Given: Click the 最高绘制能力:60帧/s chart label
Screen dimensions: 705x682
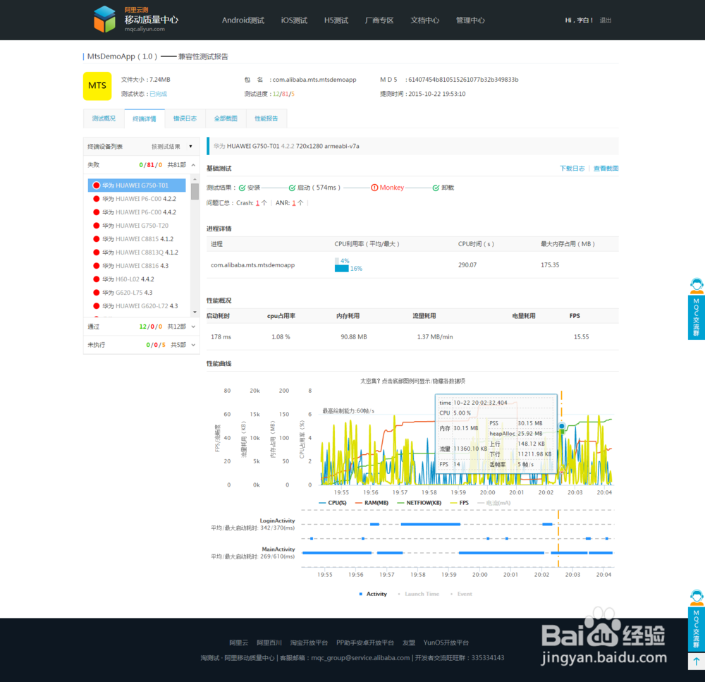Looking at the screenshot, I should click(348, 410).
